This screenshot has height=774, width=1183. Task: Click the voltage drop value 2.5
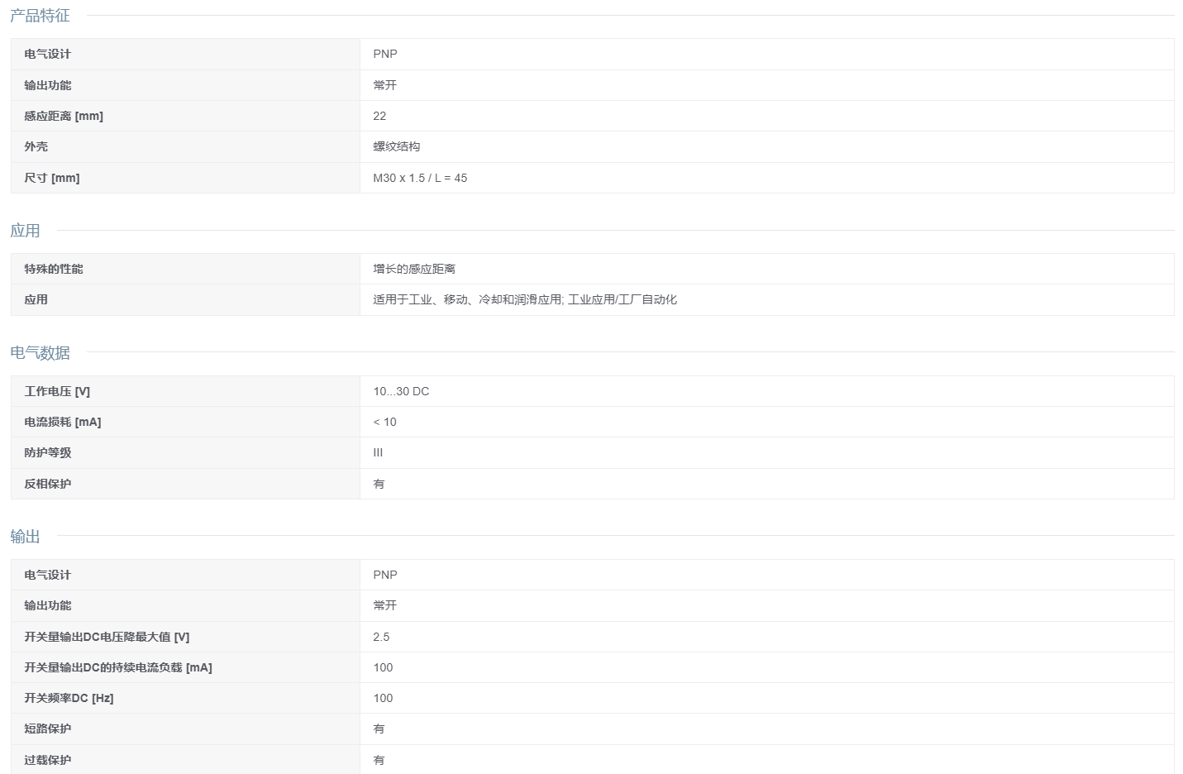(x=381, y=637)
